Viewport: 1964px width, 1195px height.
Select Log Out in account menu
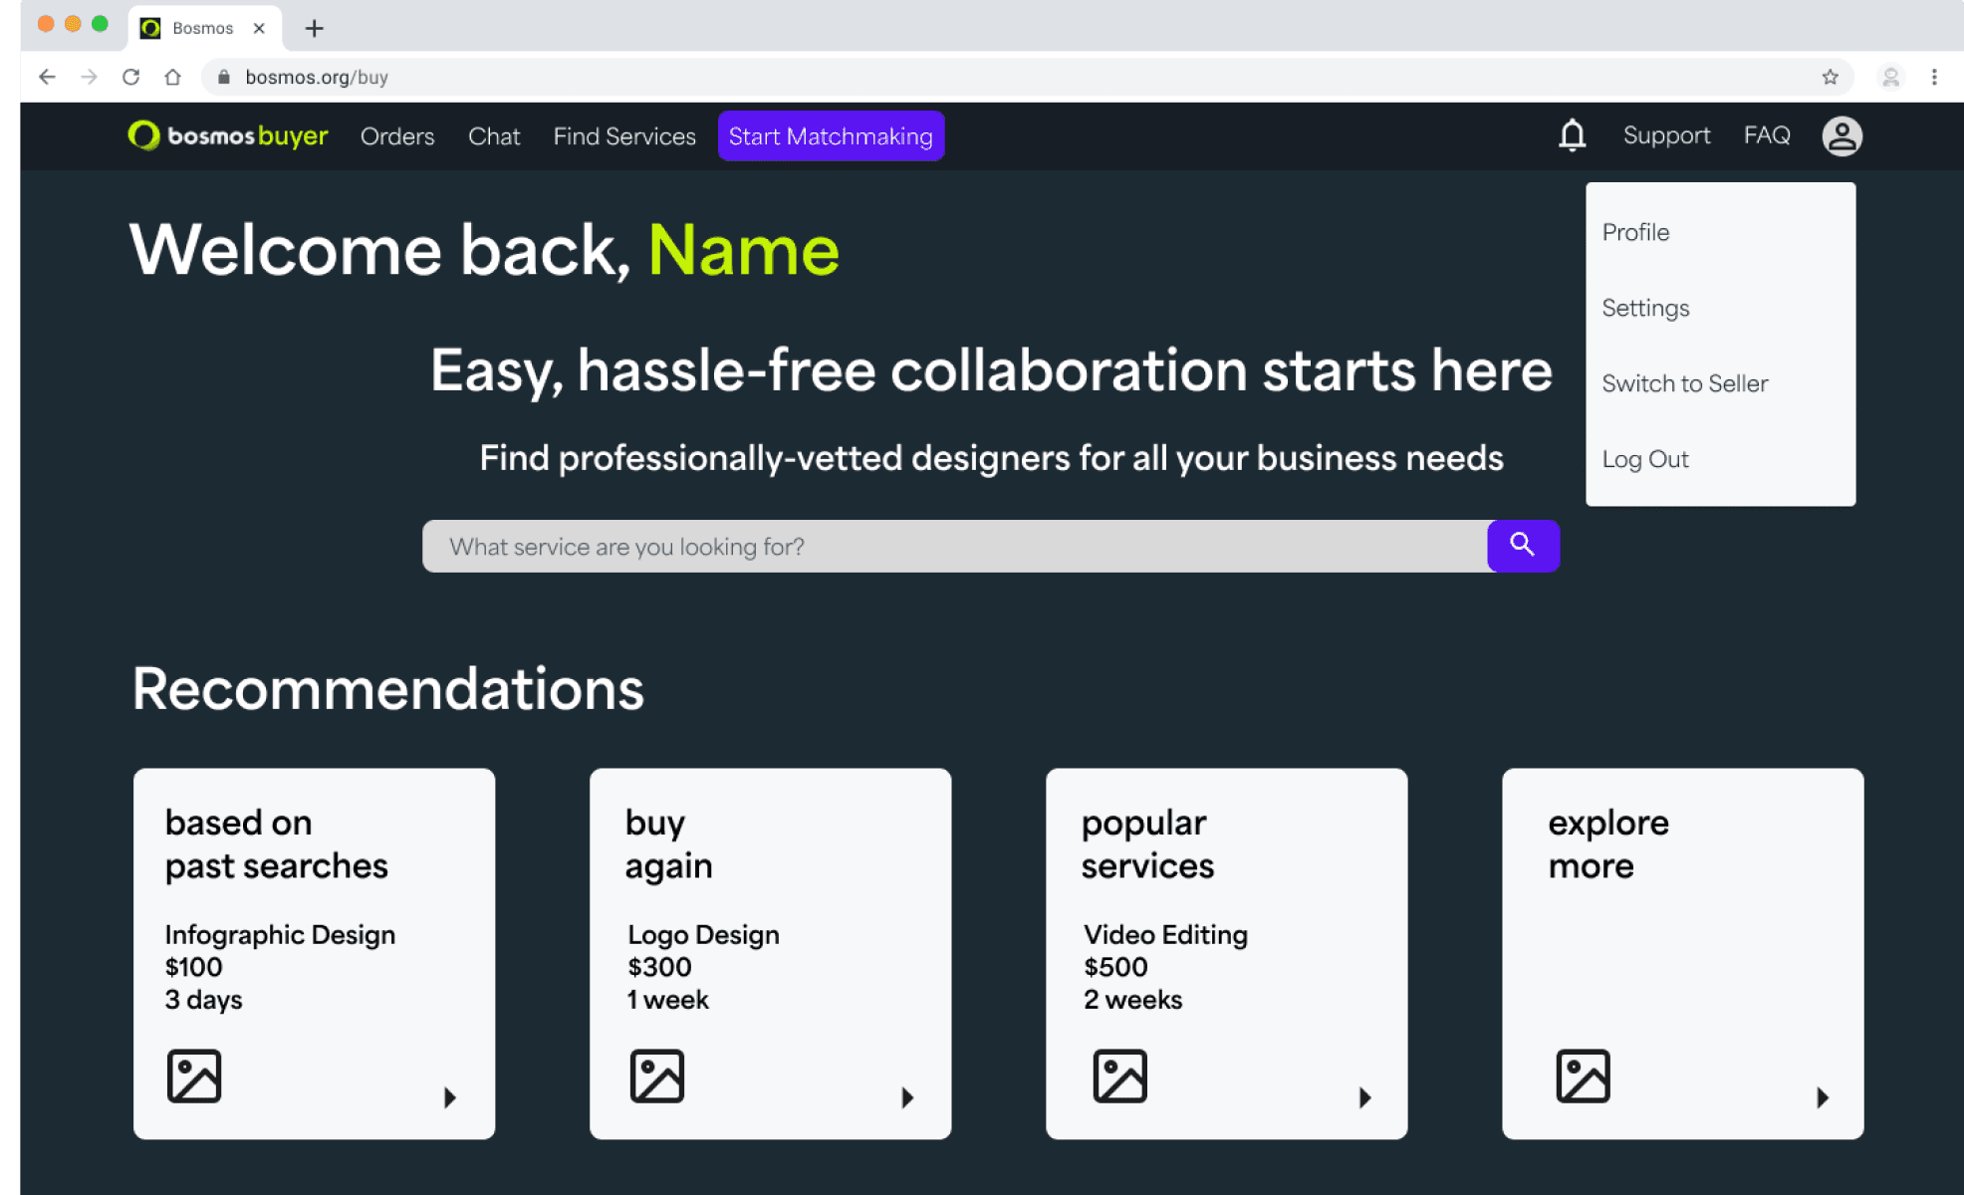[1644, 459]
